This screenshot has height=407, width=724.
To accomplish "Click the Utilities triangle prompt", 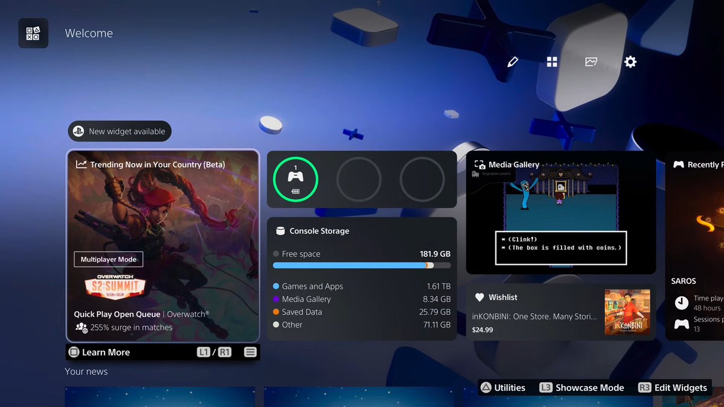I will pos(503,388).
